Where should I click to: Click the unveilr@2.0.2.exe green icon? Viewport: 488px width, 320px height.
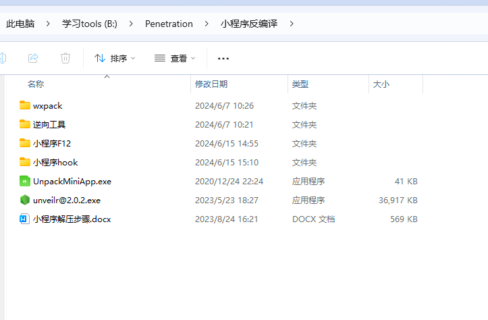tap(25, 200)
